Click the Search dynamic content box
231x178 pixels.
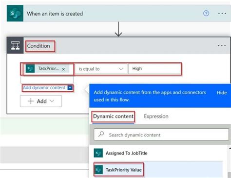161,135
